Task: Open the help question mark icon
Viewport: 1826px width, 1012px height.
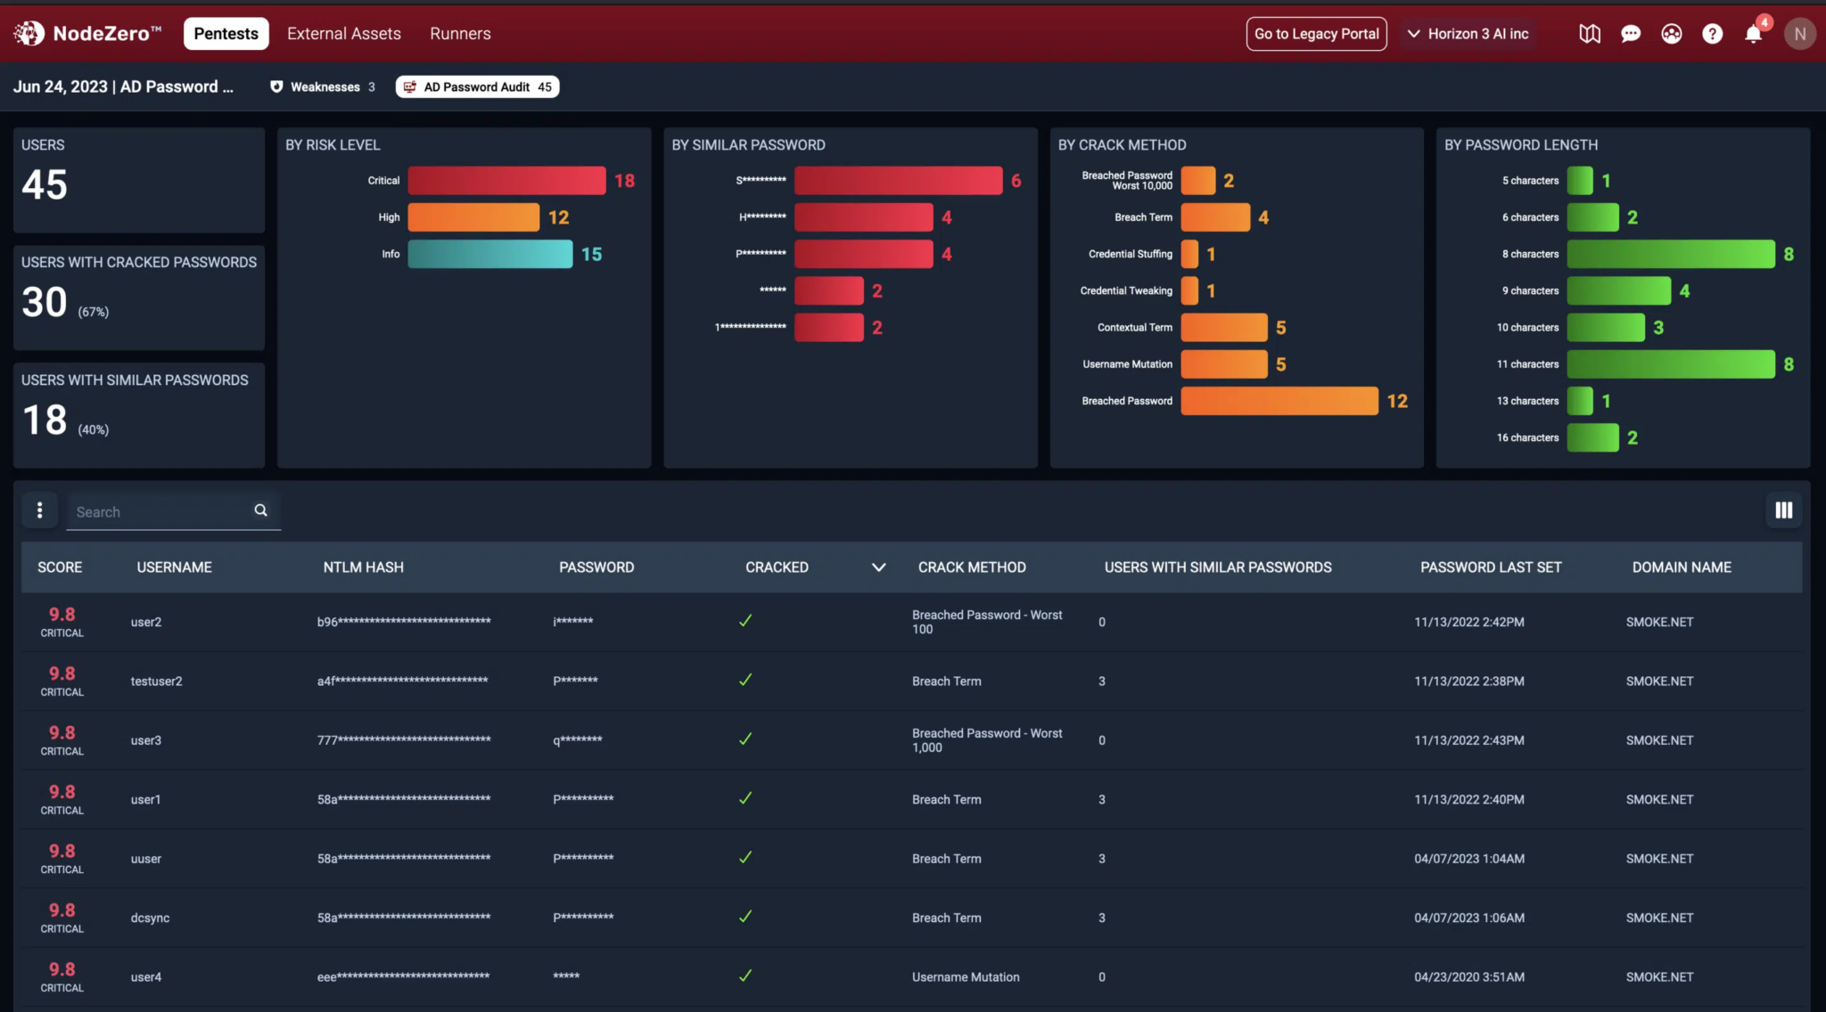Action: tap(1712, 34)
